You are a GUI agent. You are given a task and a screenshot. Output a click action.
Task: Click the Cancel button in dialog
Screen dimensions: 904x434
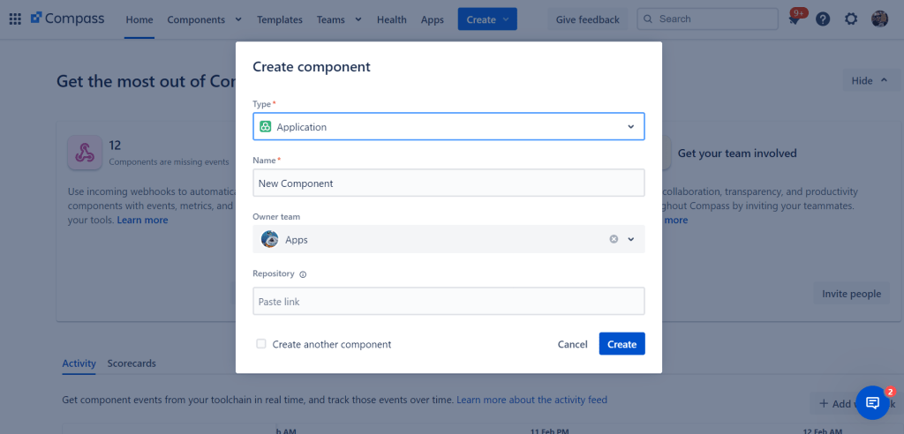[572, 344]
